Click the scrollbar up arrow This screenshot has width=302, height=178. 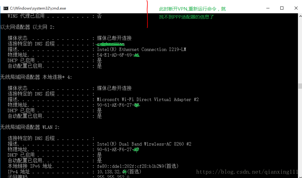[x=300, y=16]
